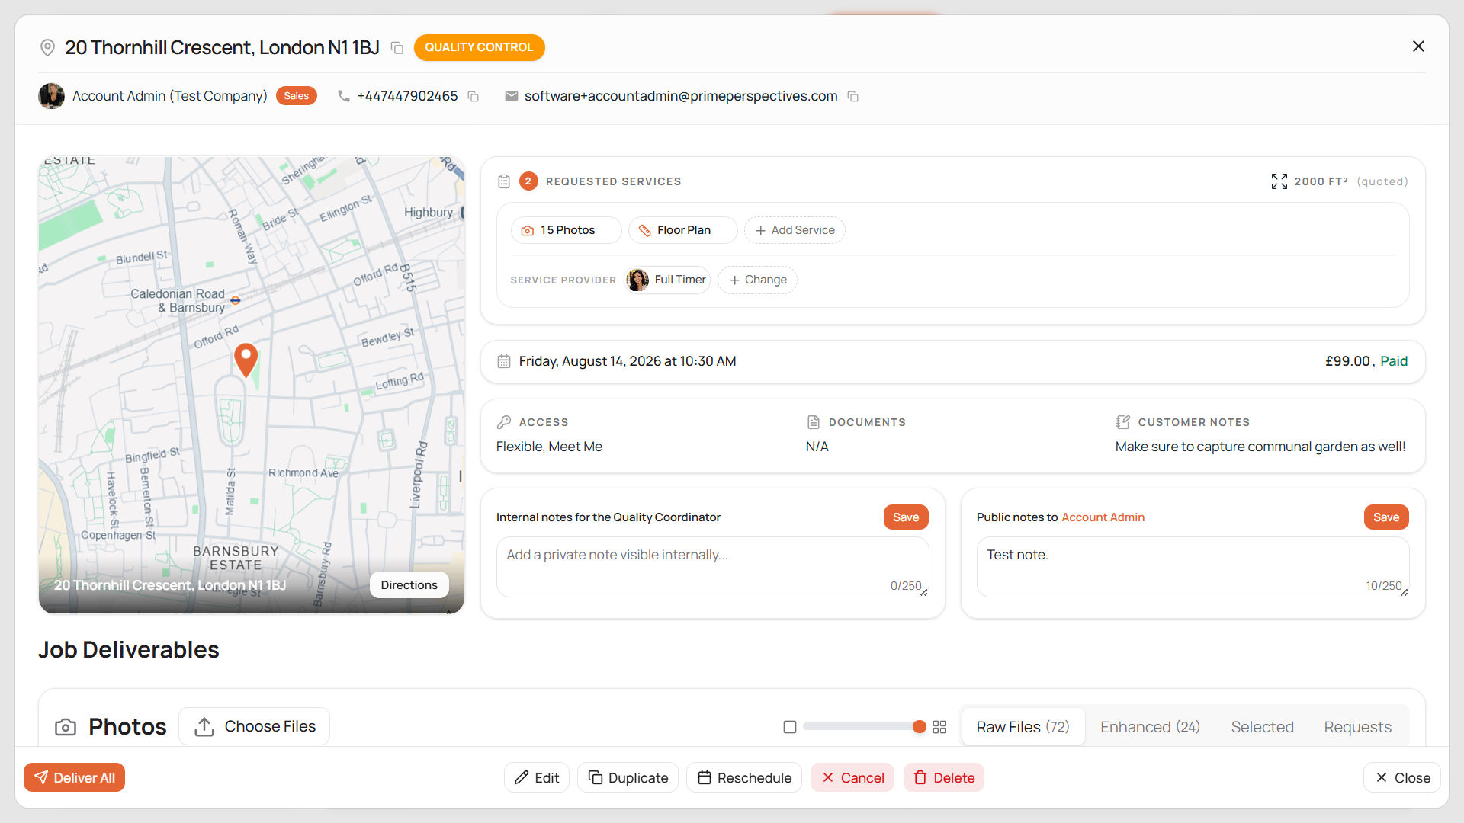Click the Caledonian Road & Barnsbury station label
1464x823 pixels.
tap(178, 300)
